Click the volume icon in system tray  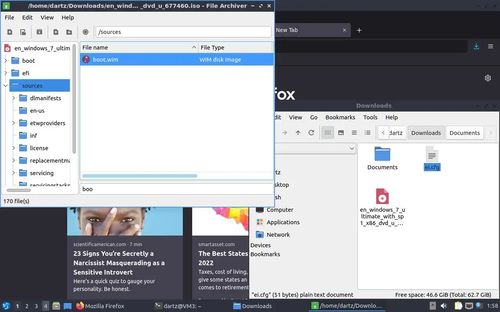(444, 306)
